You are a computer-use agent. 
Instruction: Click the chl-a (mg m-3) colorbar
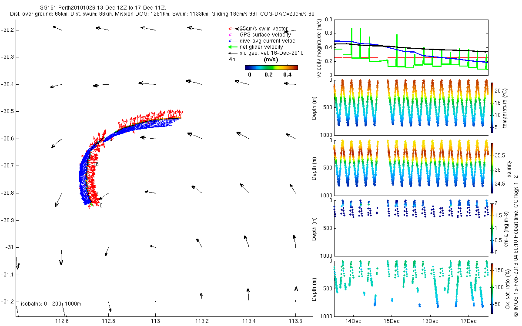coord(492,228)
